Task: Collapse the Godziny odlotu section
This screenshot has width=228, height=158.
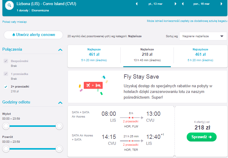Action: pos(60,103)
